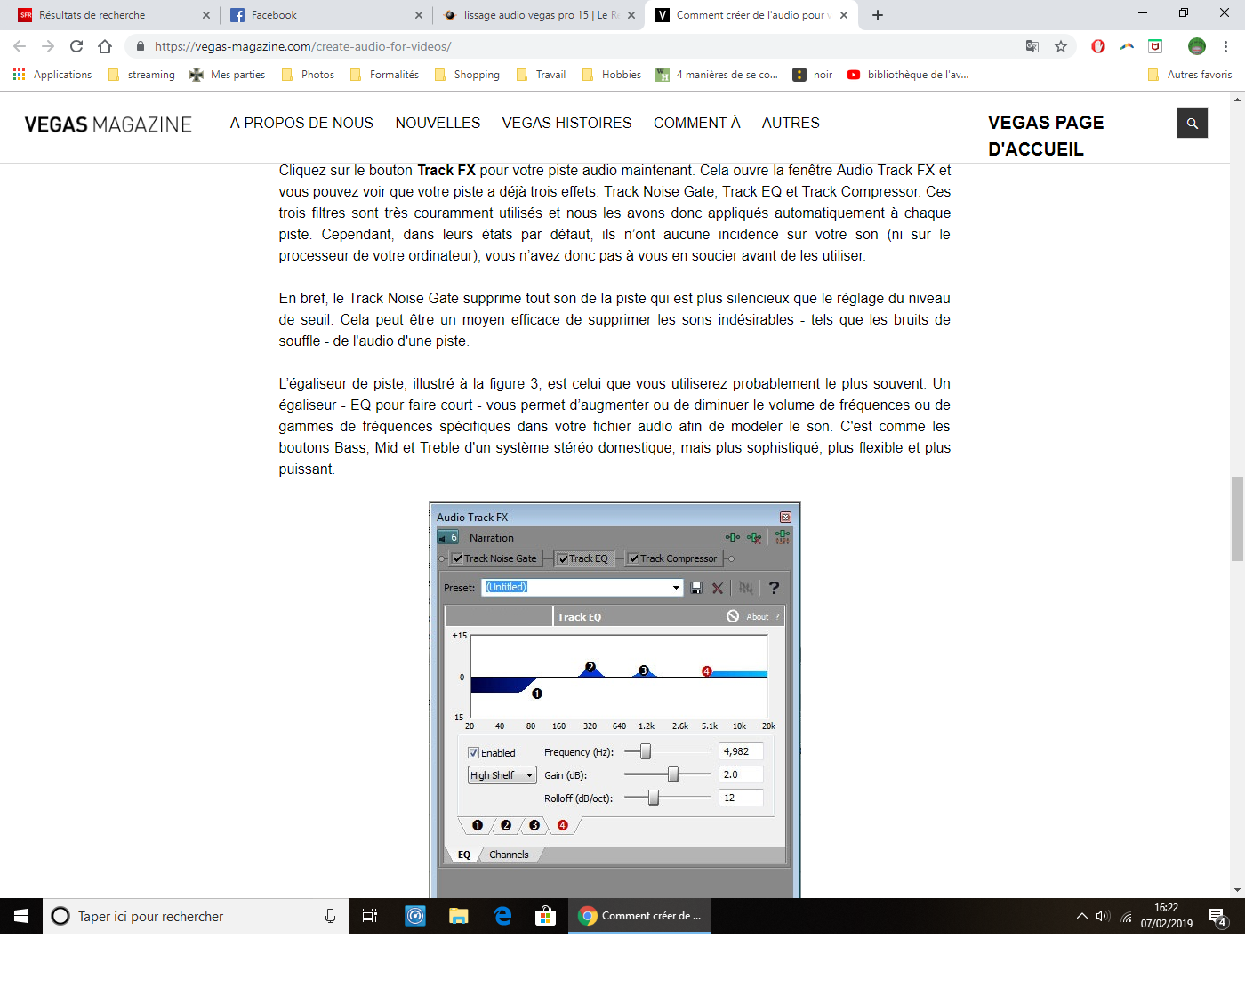Switch to the Résultats de recherche tab
1245x1003 pixels.
pos(113,15)
